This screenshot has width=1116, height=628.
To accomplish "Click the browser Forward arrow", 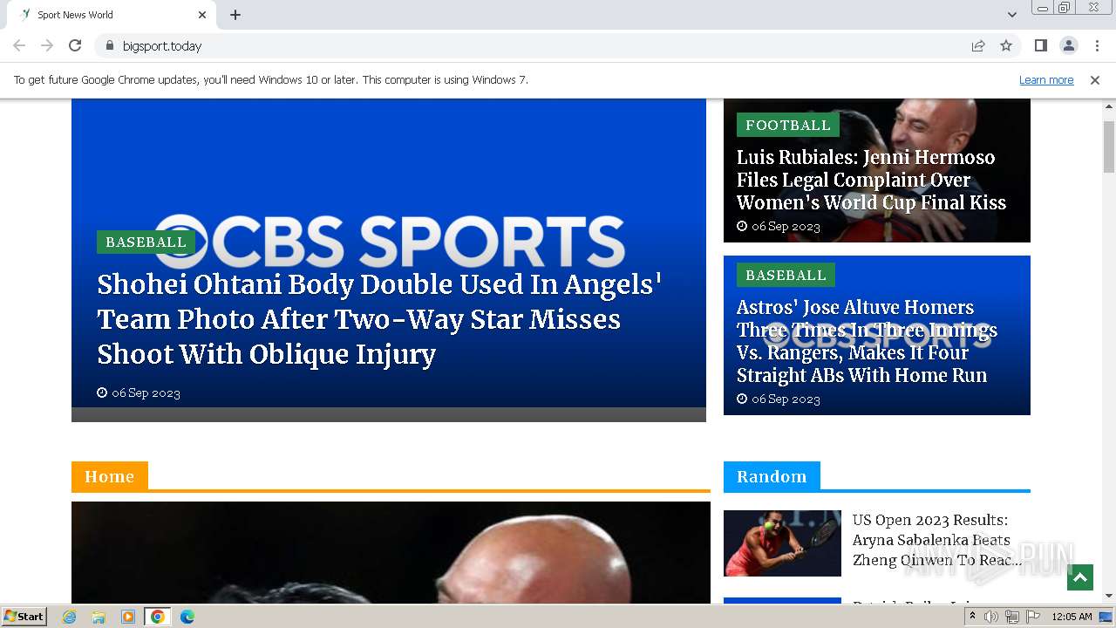I will coord(47,45).
